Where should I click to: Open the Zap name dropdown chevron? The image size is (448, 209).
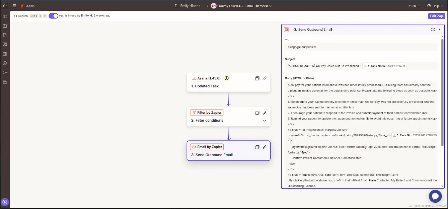tap(270, 6)
